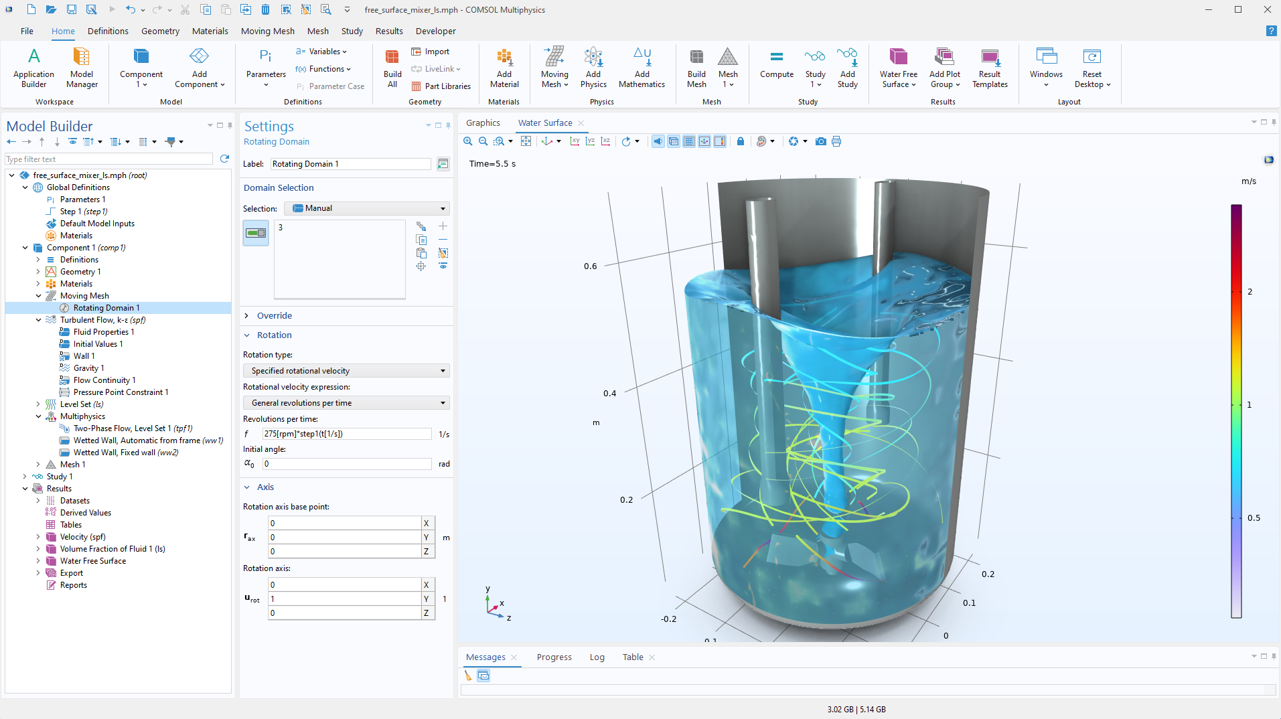Toggle the grid display button

click(x=689, y=141)
